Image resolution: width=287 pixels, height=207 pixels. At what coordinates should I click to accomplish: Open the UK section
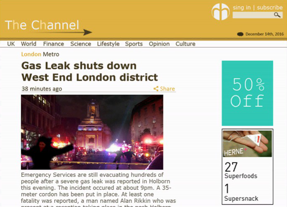pyautogui.click(x=11, y=44)
